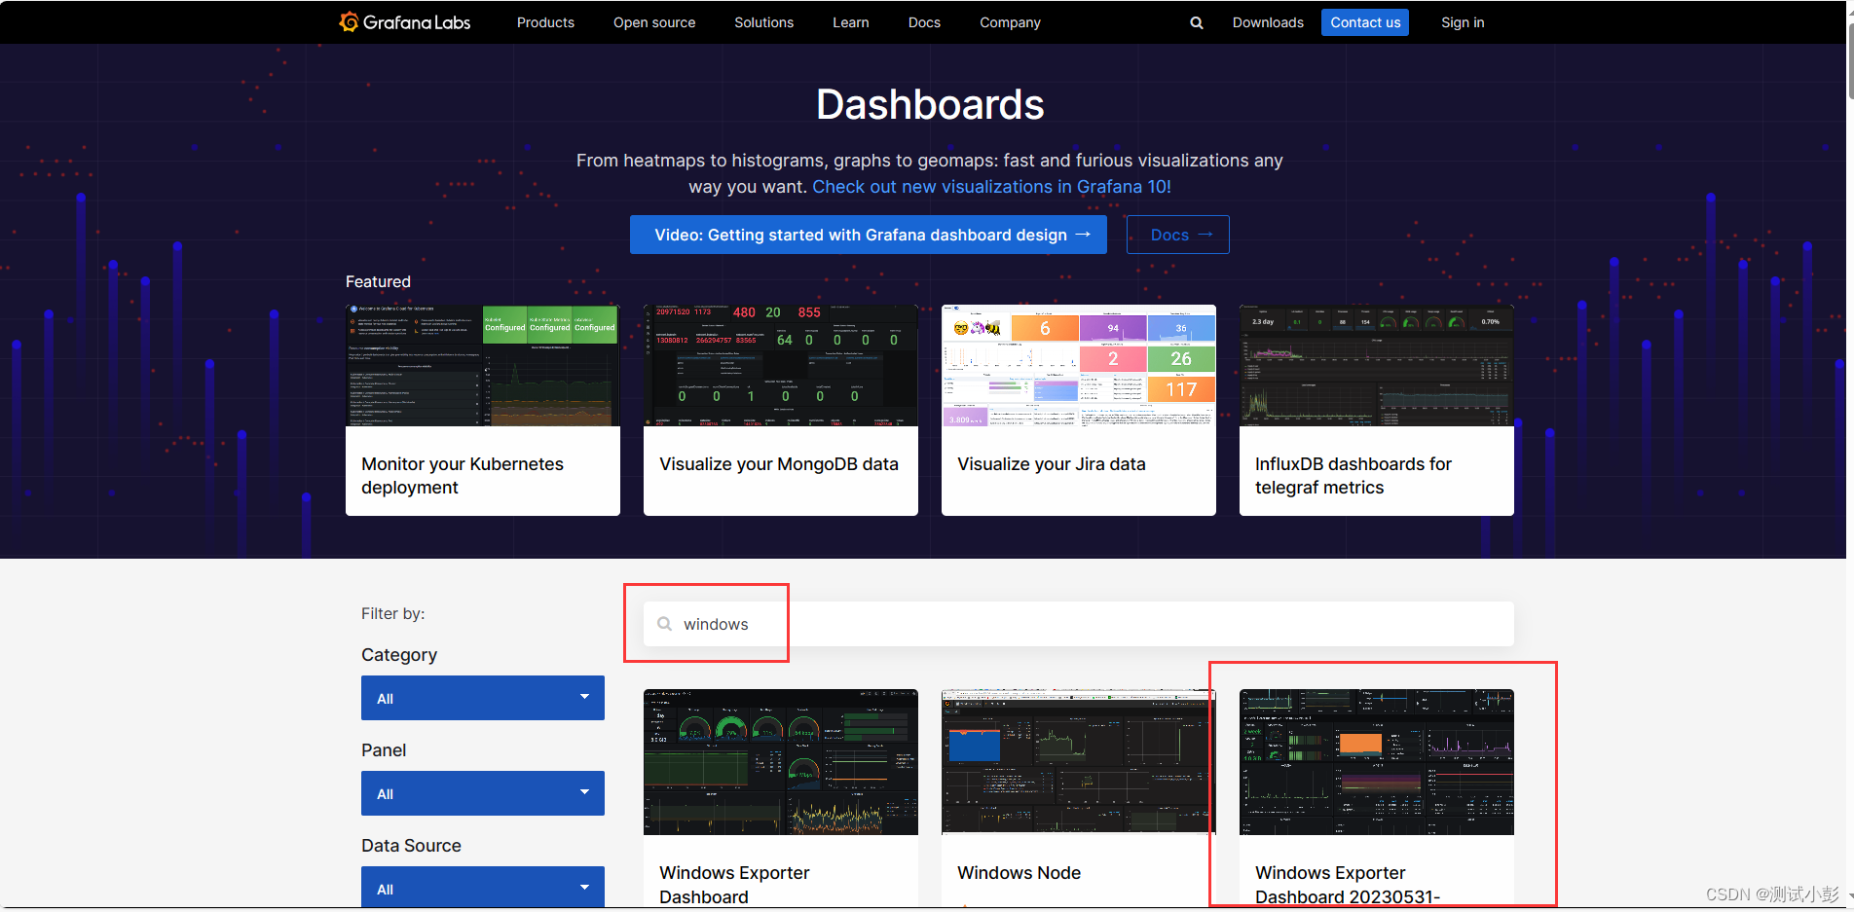Screen dimensions: 1854x912
Task: Open the Windows Exporter Dashboard title
Action: pyautogui.click(x=734, y=885)
